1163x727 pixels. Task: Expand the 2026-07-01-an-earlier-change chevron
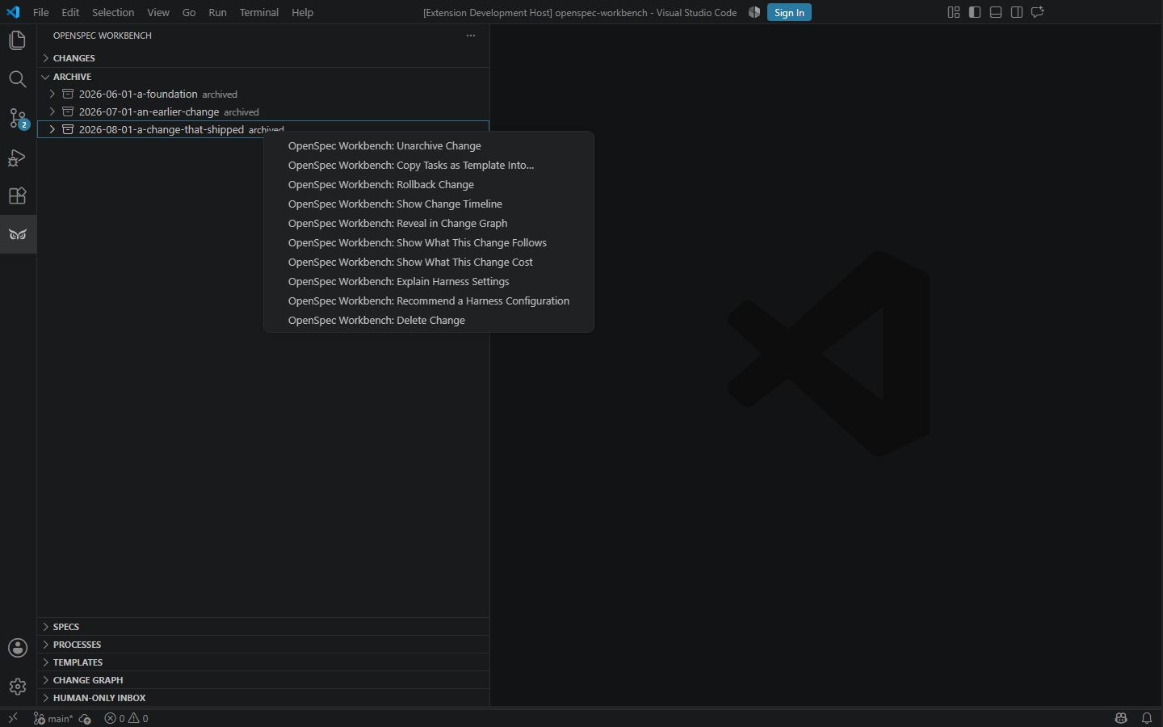pyautogui.click(x=52, y=111)
